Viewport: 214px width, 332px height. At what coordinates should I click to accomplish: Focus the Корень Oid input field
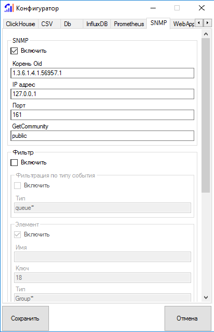tap(102, 73)
